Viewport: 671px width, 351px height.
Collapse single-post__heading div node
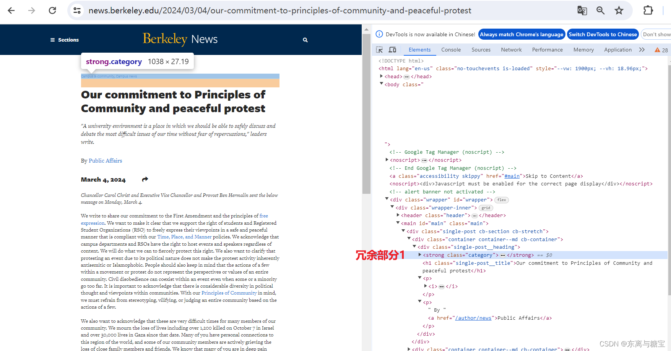click(414, 246)
